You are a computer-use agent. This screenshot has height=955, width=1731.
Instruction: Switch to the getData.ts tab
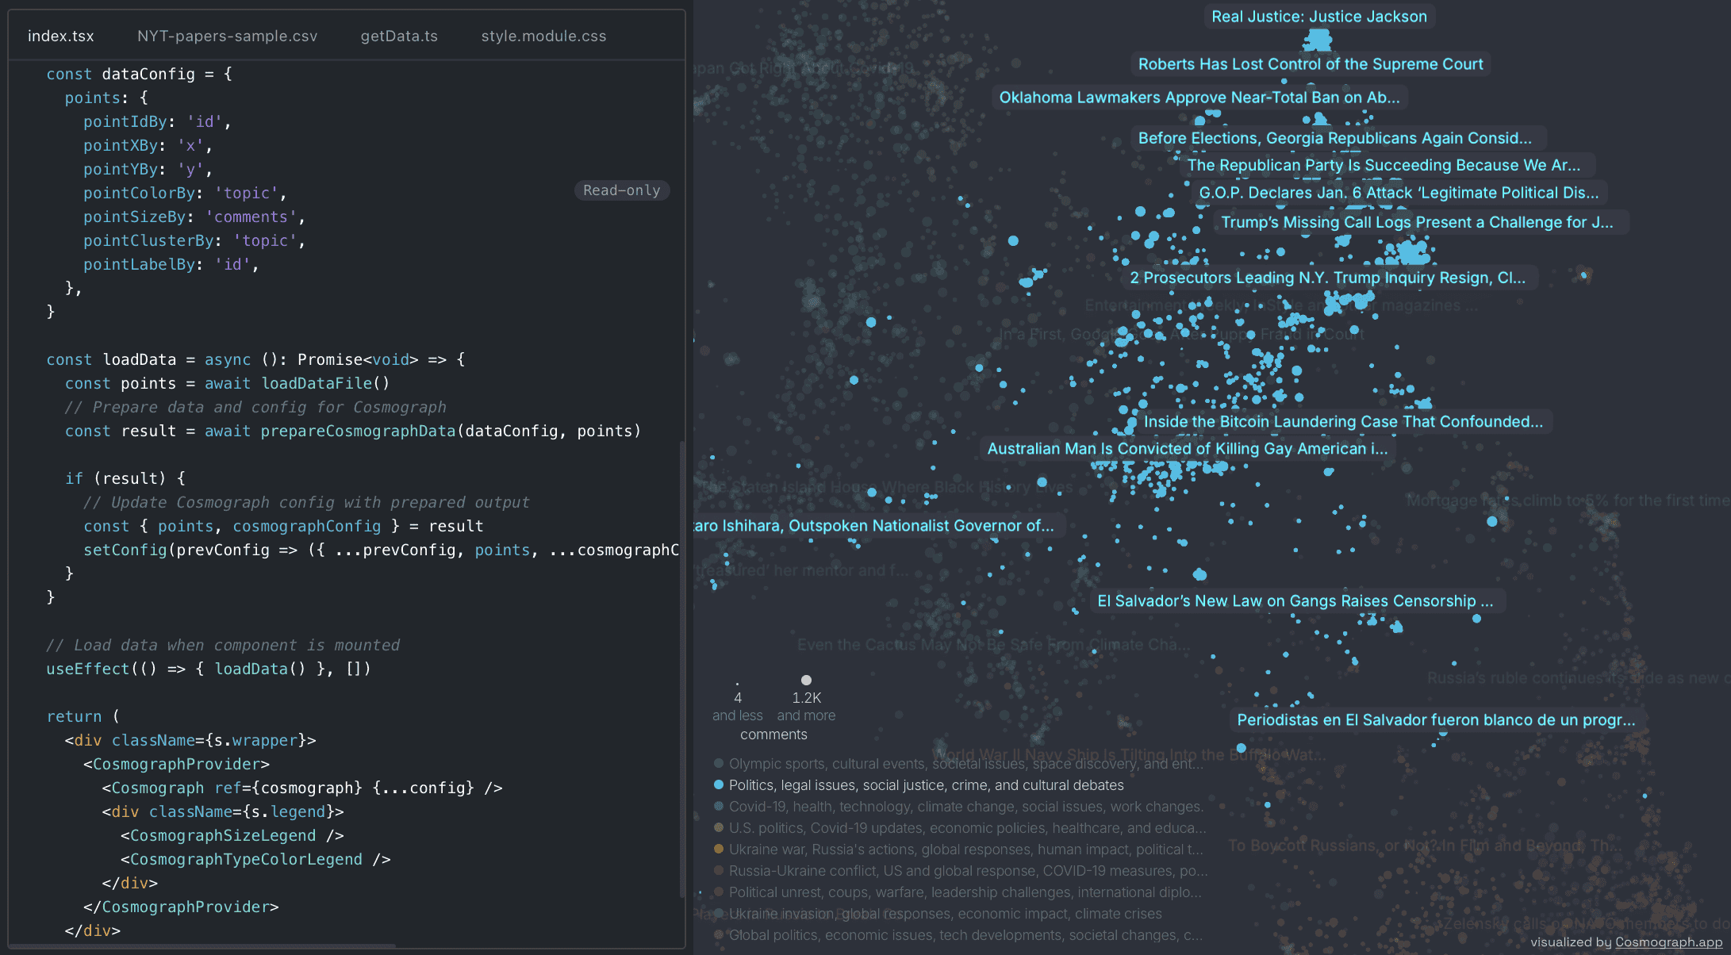point(399,36)
